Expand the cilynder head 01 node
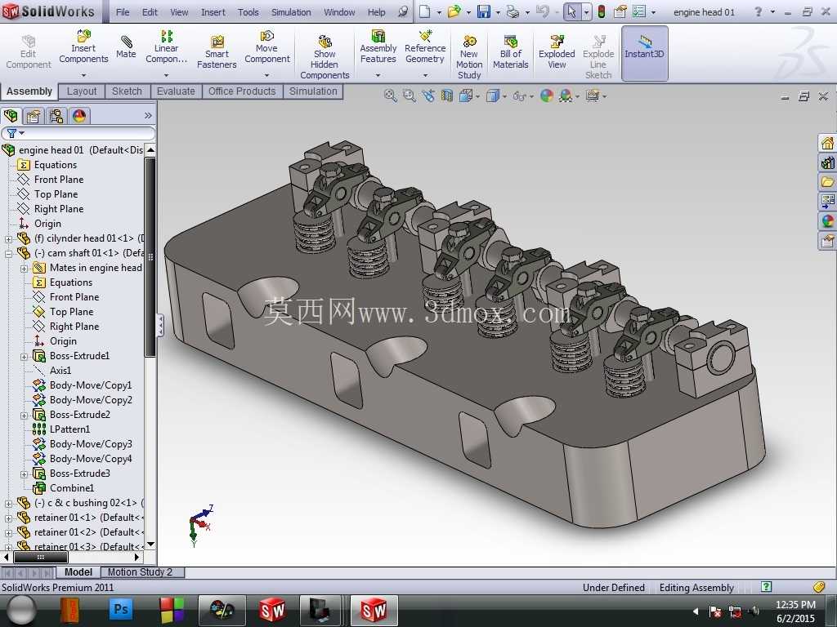 pos(8,239)
